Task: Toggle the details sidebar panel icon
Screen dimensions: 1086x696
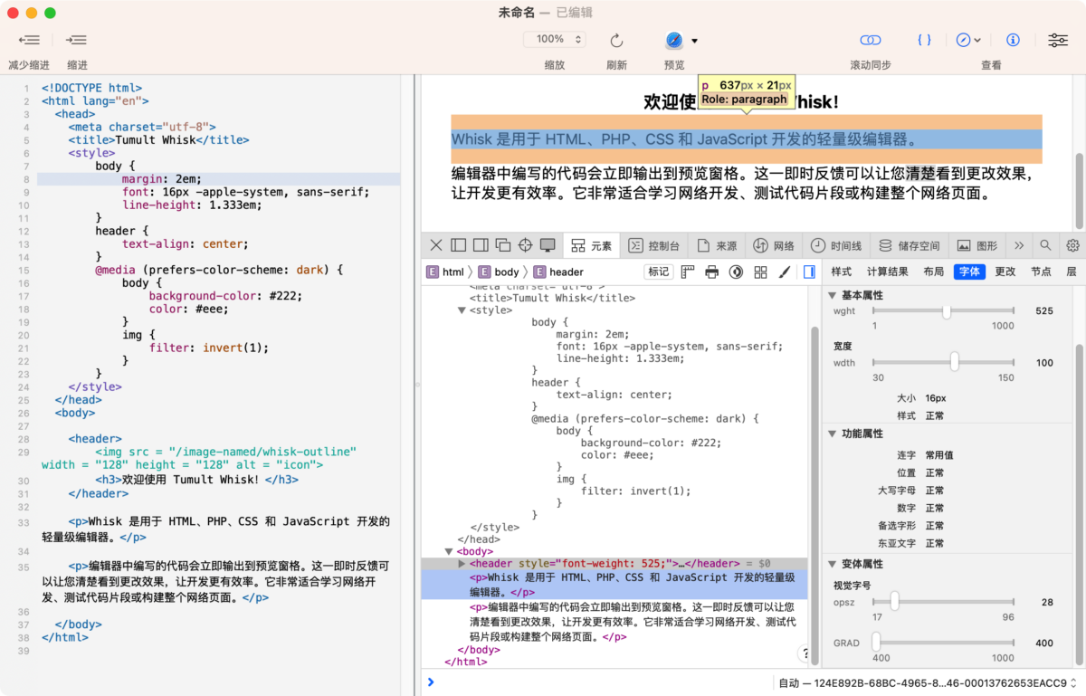Action: coord(809,272)
